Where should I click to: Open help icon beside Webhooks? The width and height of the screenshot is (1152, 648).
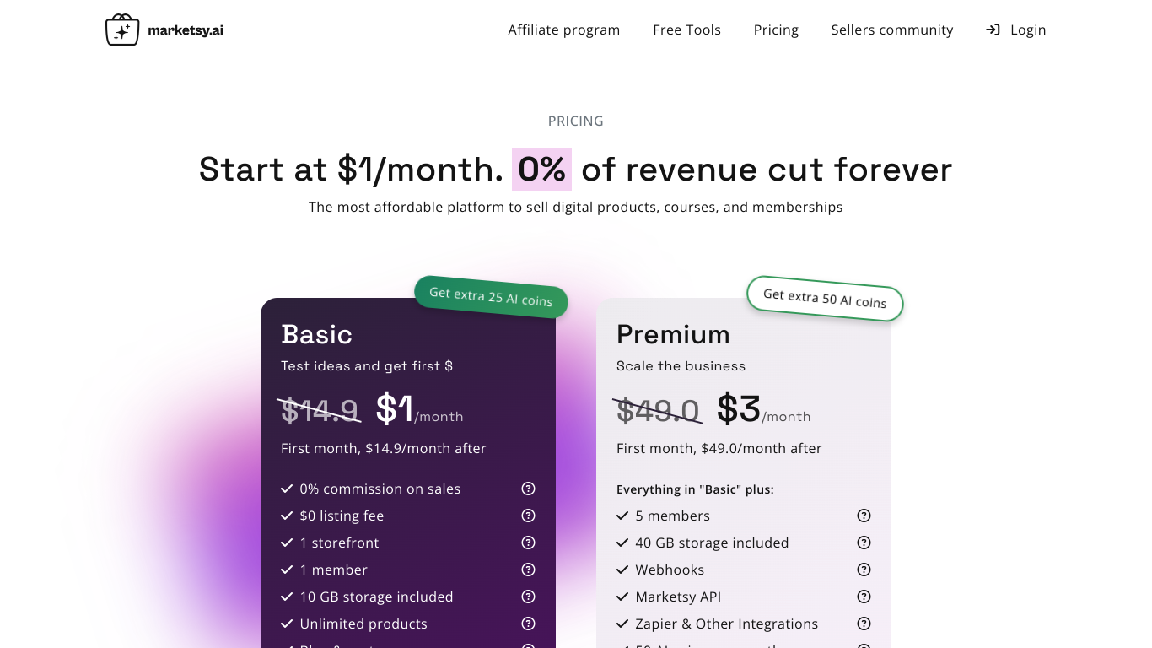coord(864,570)
